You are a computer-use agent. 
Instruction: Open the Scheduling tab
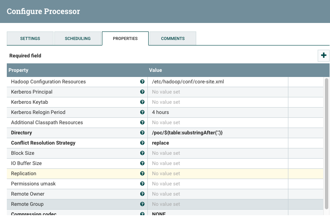coord(78,38)
